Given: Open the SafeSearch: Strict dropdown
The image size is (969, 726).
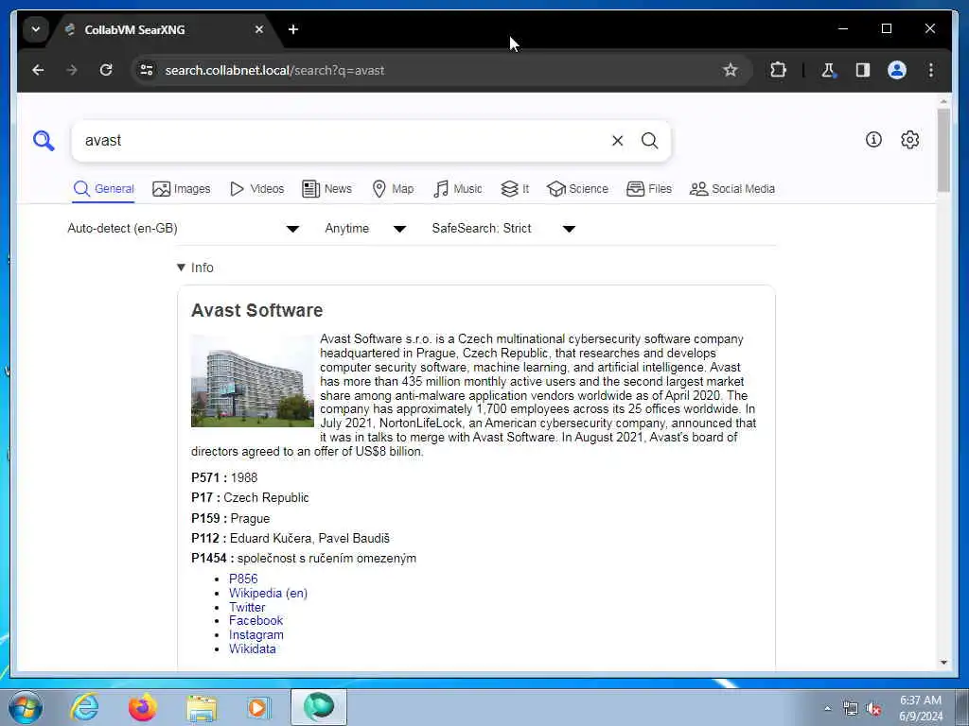Looking at the screenshot, I should 503,229.
